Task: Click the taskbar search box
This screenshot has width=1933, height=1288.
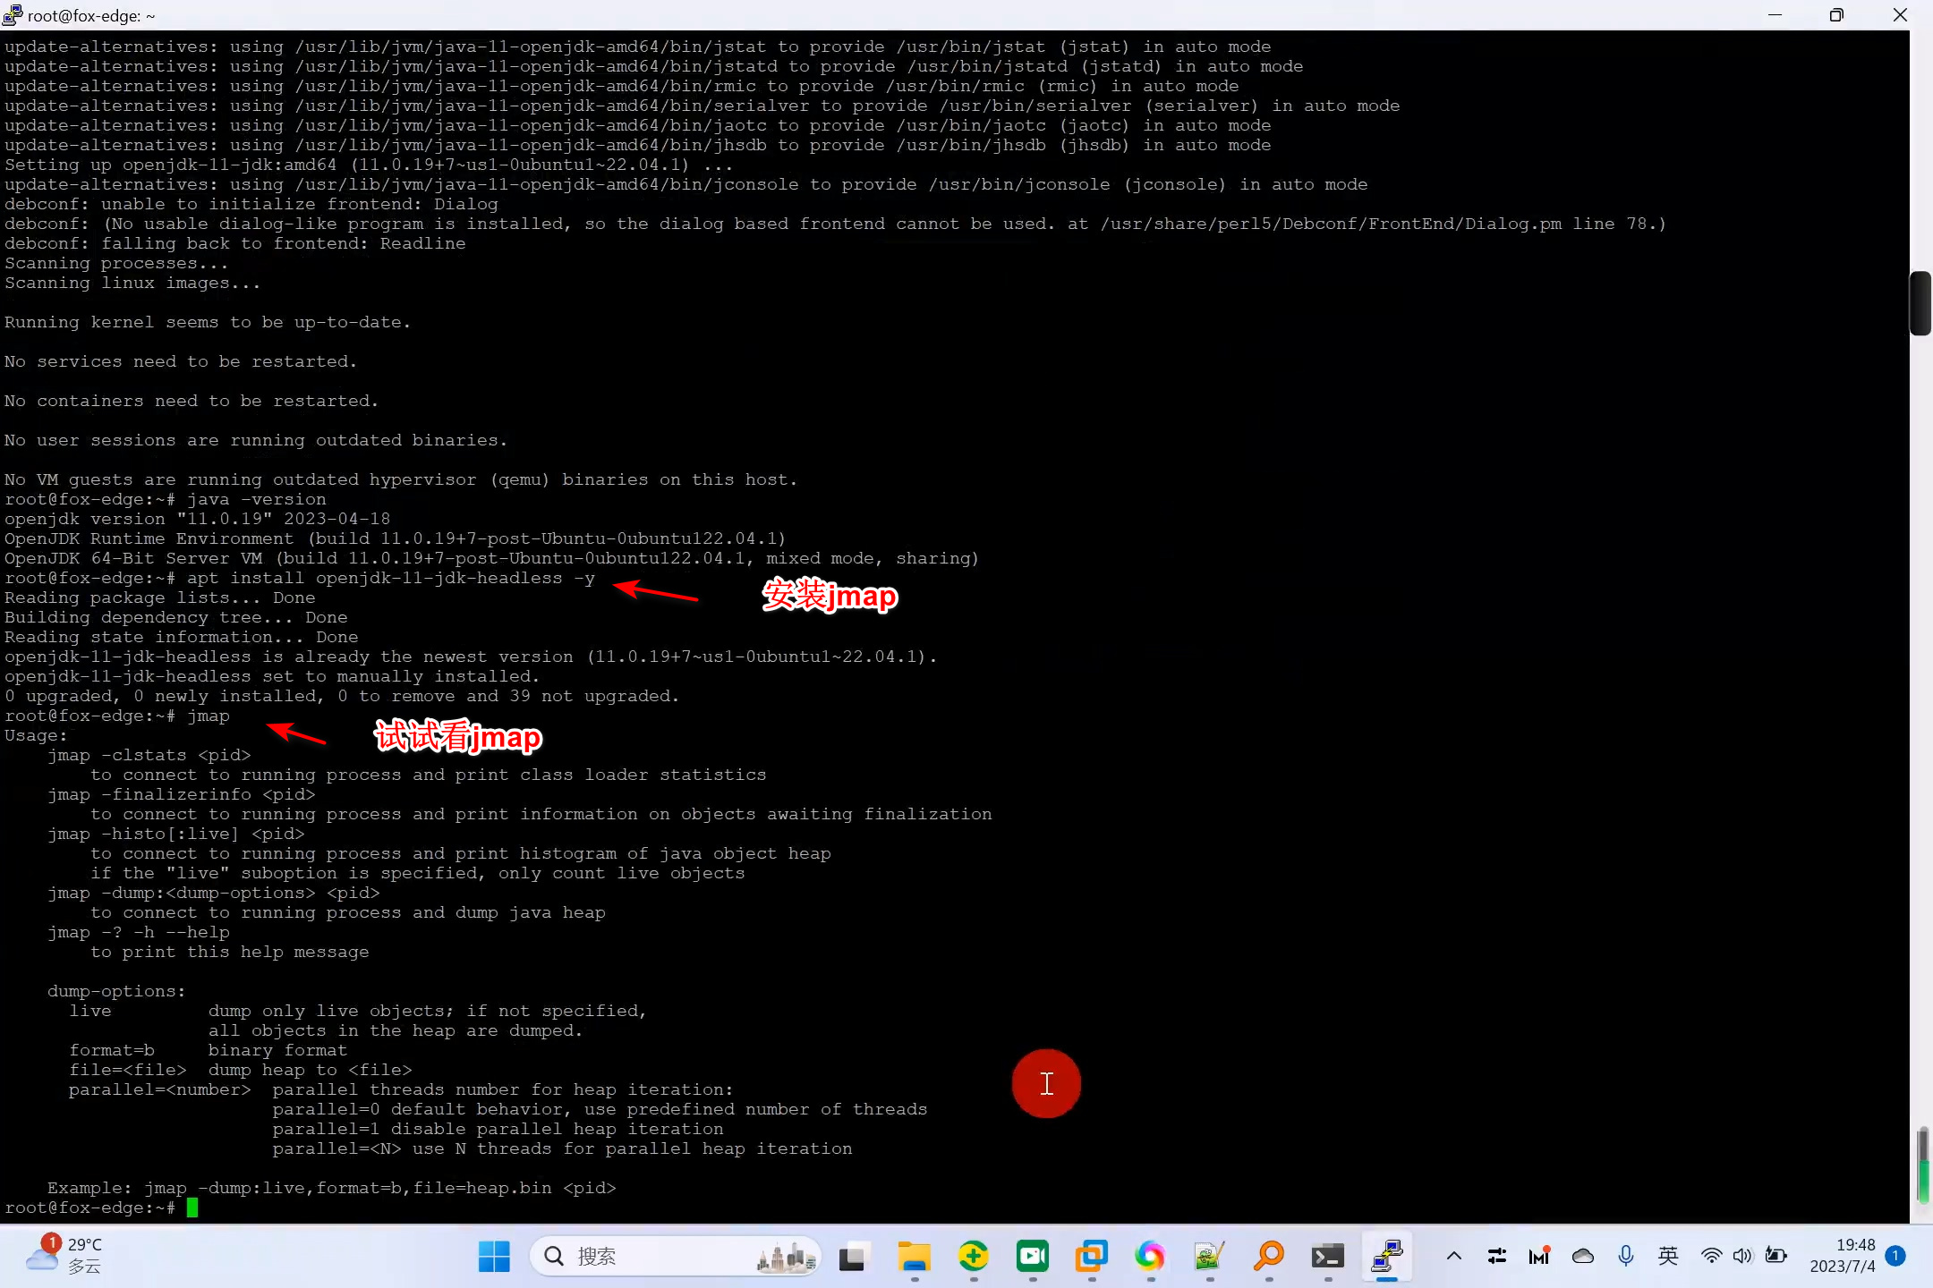Action: pos(676,1256)
